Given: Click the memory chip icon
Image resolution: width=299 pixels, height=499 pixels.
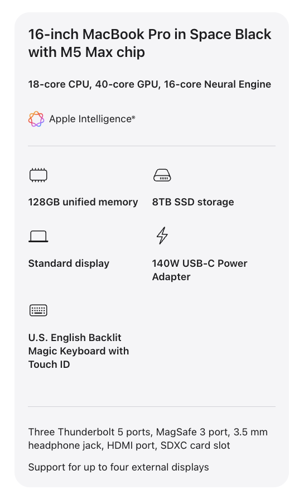Looking at the screenshot, I should pos(38,175).
